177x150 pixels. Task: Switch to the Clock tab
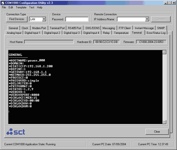point(25,28)
